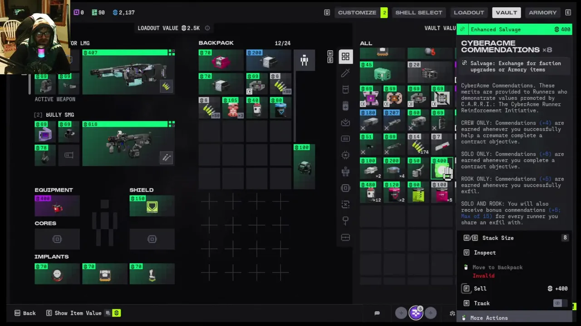Choose Inspect from the item menu
581x326 pixels.
[515, 253]
